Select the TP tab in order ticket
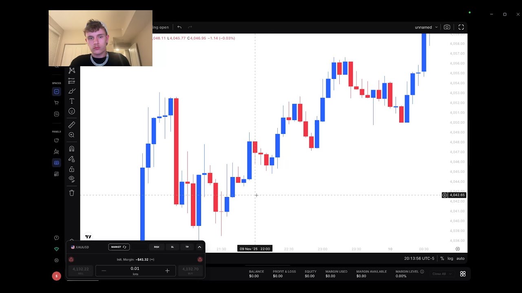This screenshot has height=293, width=522. pyautogui.click(x=187, y=247)
